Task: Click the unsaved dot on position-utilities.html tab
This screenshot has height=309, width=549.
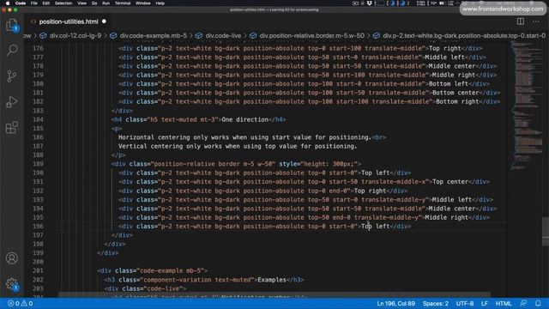Action: point(104,21)
